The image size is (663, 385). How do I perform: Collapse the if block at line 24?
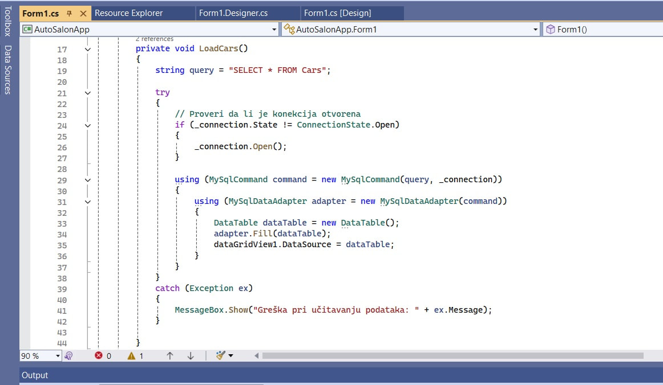coord(87,125)
